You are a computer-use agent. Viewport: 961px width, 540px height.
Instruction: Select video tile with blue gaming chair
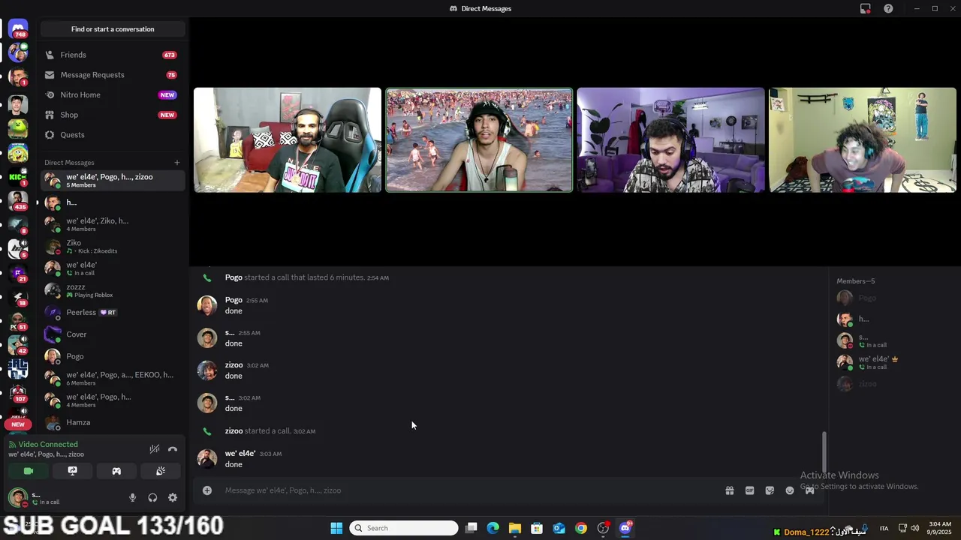coord(288,140)
